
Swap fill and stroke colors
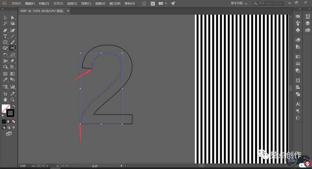pyautogui.click(x=14, y=106)
